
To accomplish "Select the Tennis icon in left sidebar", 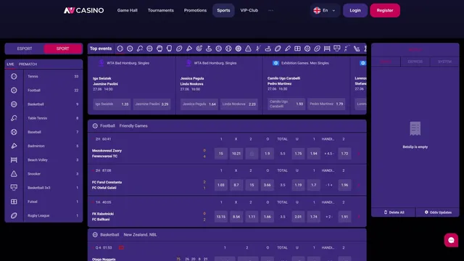I will (x=14, y=76).
